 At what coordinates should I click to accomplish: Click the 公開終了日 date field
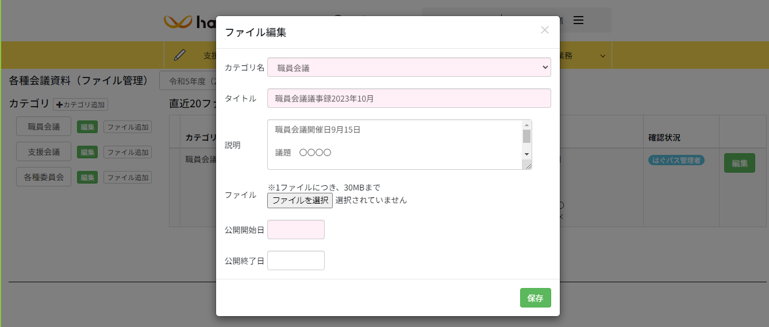click(x=296, y=260)
